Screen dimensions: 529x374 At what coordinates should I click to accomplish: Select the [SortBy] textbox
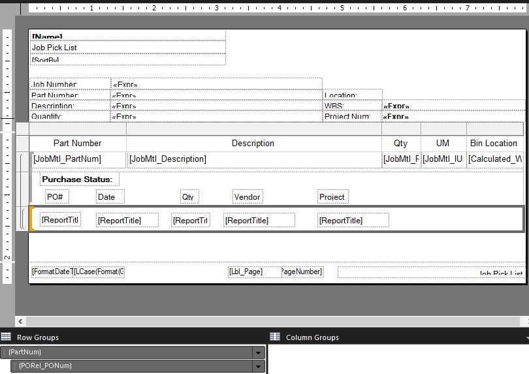click(x=128, y=59)
